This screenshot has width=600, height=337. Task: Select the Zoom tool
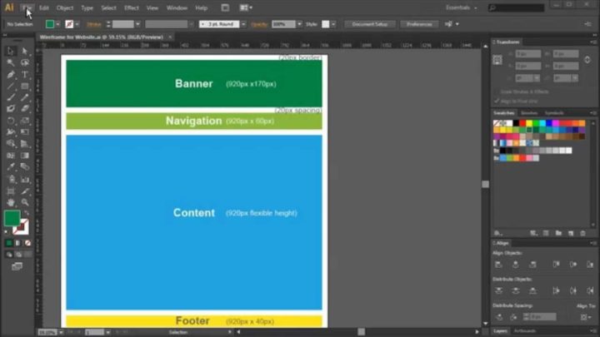[x=25, y=202]
